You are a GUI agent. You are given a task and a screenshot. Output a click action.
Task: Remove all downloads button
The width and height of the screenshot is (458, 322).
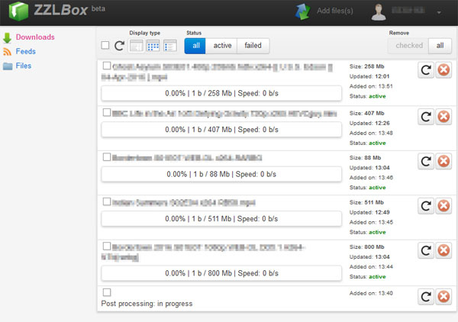click(x=440, y=46)
